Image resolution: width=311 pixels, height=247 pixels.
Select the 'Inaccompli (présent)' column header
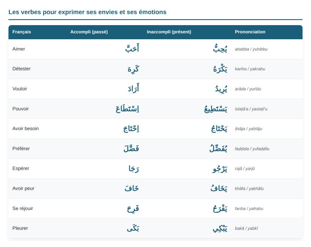point(169,32)
